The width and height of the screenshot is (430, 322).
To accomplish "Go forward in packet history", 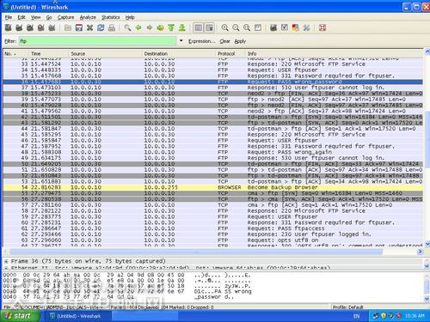I will [150, 27].
